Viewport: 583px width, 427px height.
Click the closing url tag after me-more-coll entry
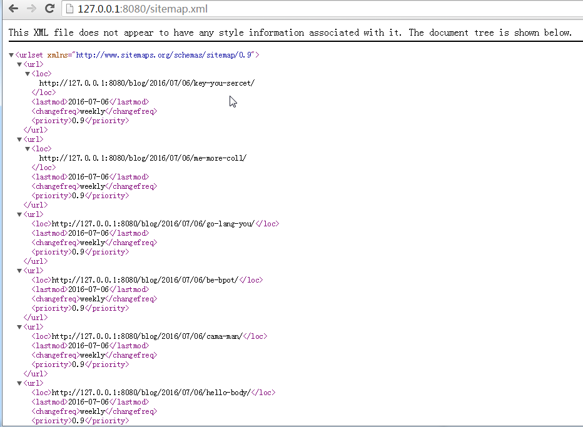36,205
